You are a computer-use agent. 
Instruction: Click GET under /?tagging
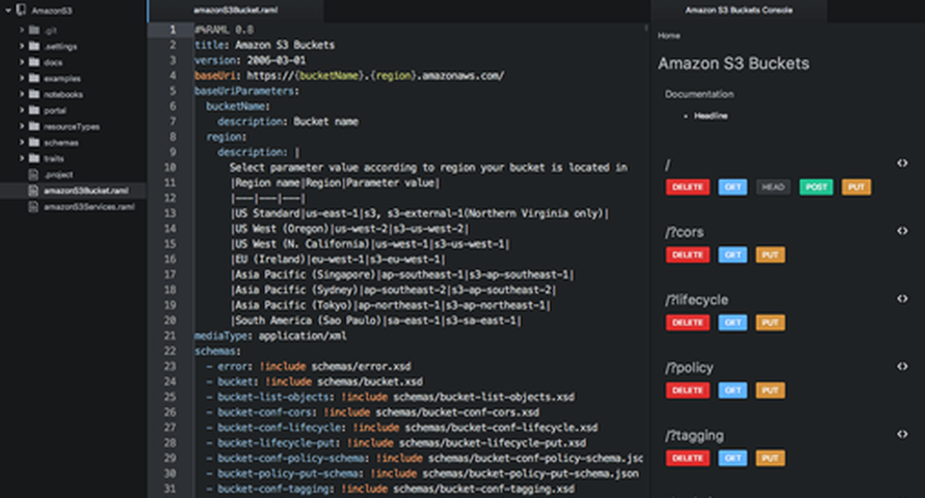point(733,458)
